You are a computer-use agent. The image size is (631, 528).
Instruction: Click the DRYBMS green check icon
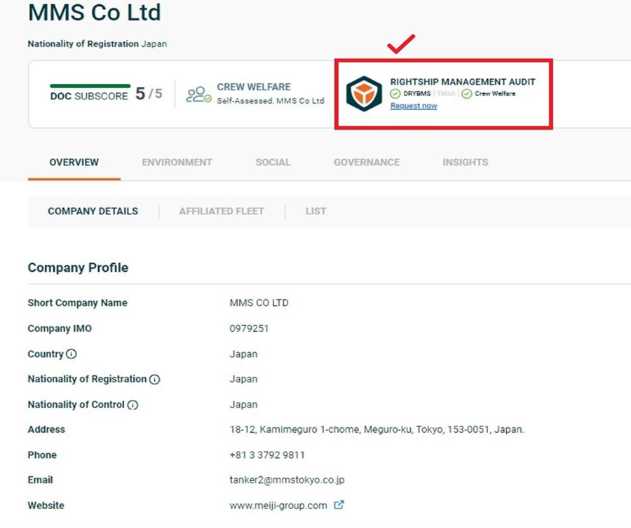[x=395, y=94]
